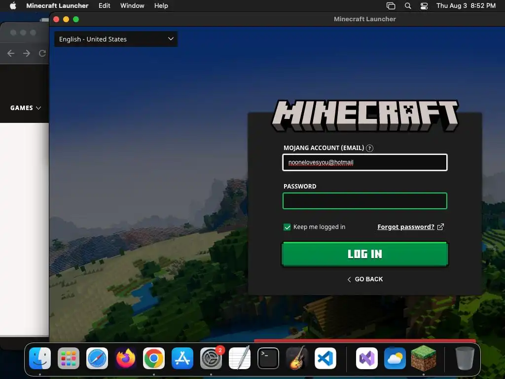Launch Safari from the Dock
The image size is (505, 379).
coord(97,358)
